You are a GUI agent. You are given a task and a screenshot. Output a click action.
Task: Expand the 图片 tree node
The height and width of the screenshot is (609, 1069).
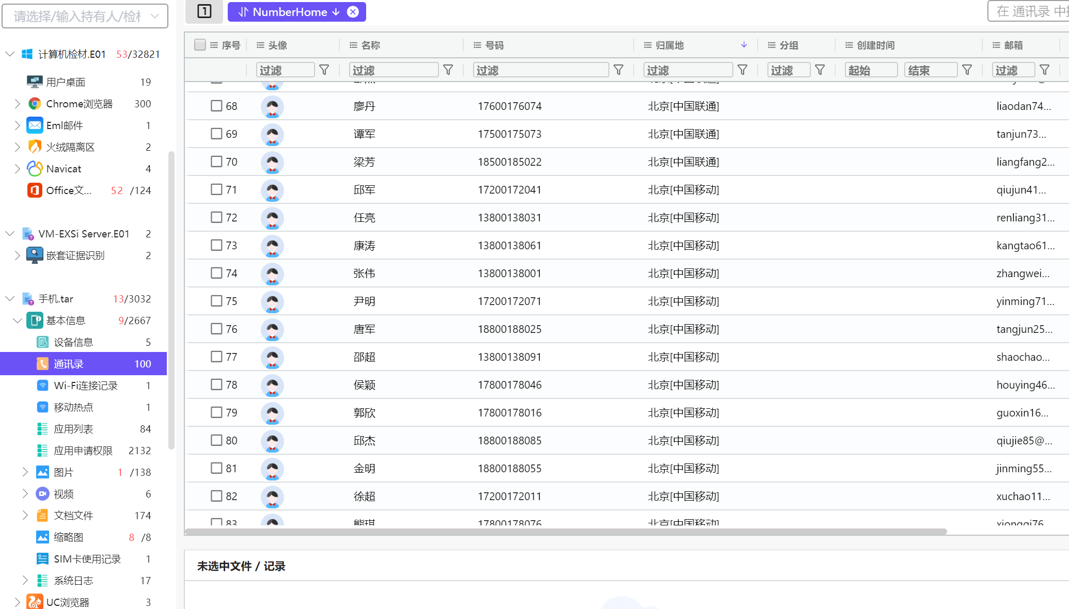(25, 472)
